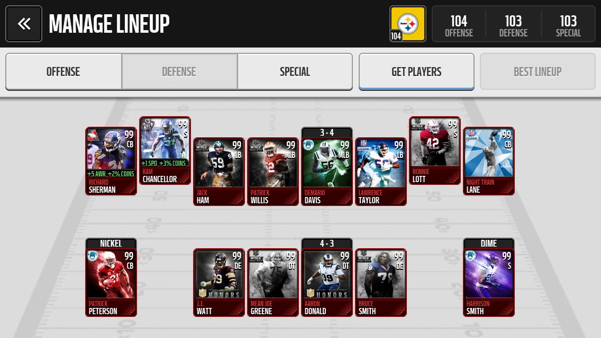Select the Patrick Willis MLB card

[273, 172]
